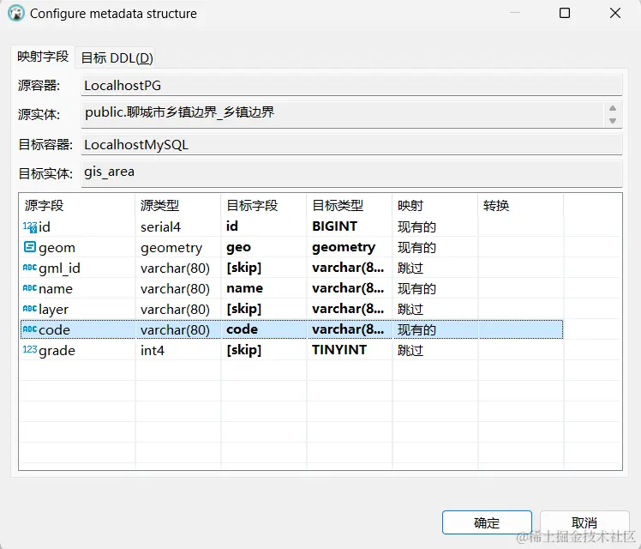The width and height of the screenshot is (641, 549).
Task: Click the 源字段 column header
Action: point(77,205)
